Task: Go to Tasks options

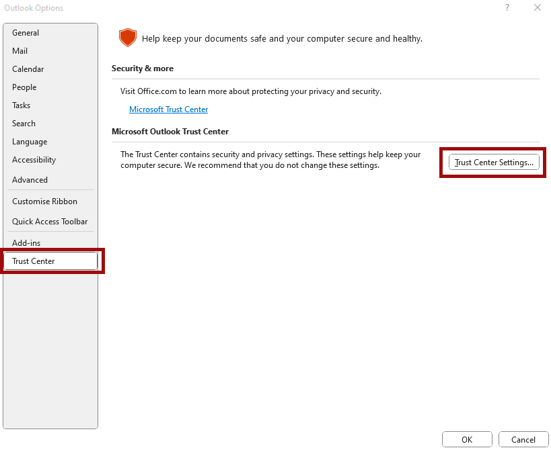Action: [x=50, y=105]
